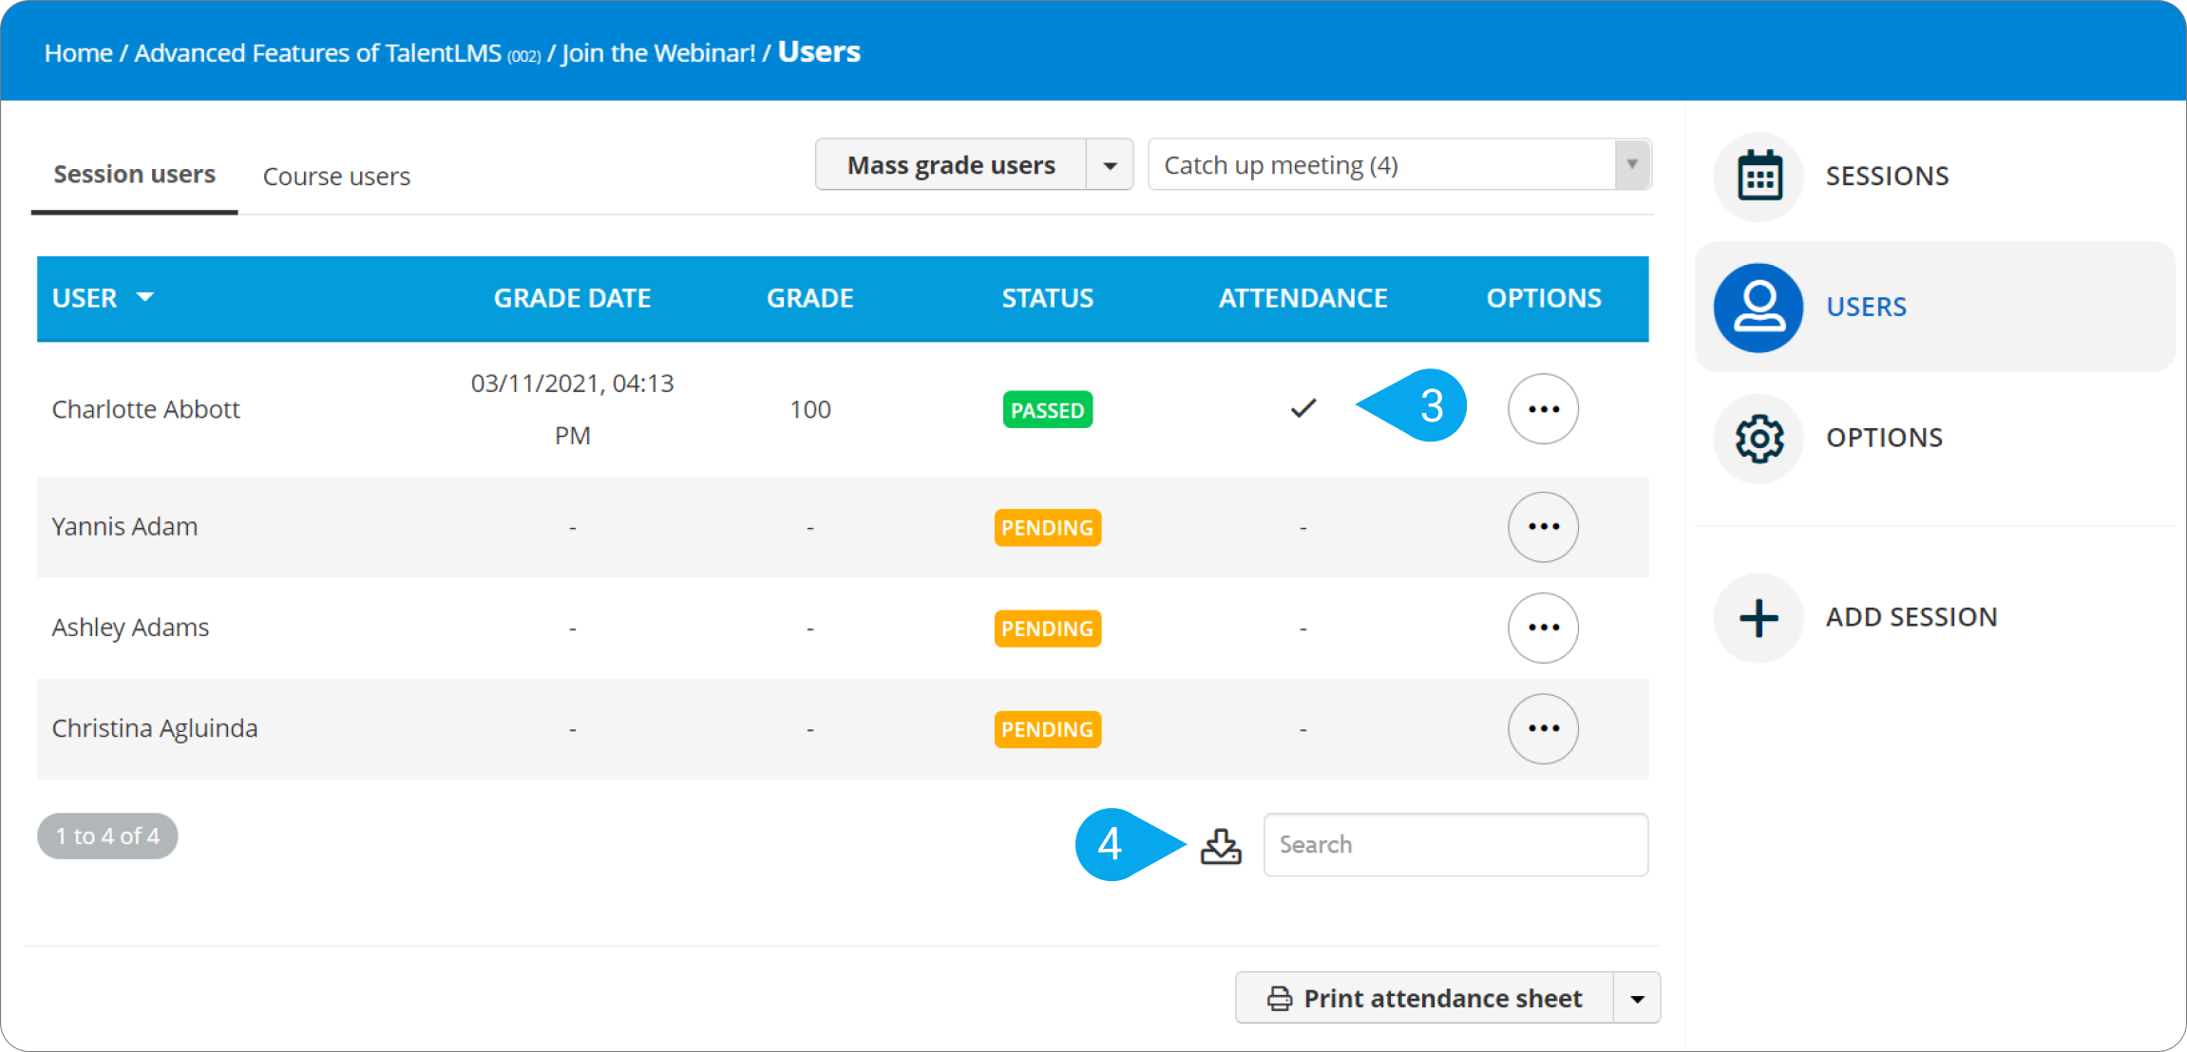Sort by the USER column arrow
Image resolution: width=2187 pixels, height=1052 pixels.
[x=145, y=297]
